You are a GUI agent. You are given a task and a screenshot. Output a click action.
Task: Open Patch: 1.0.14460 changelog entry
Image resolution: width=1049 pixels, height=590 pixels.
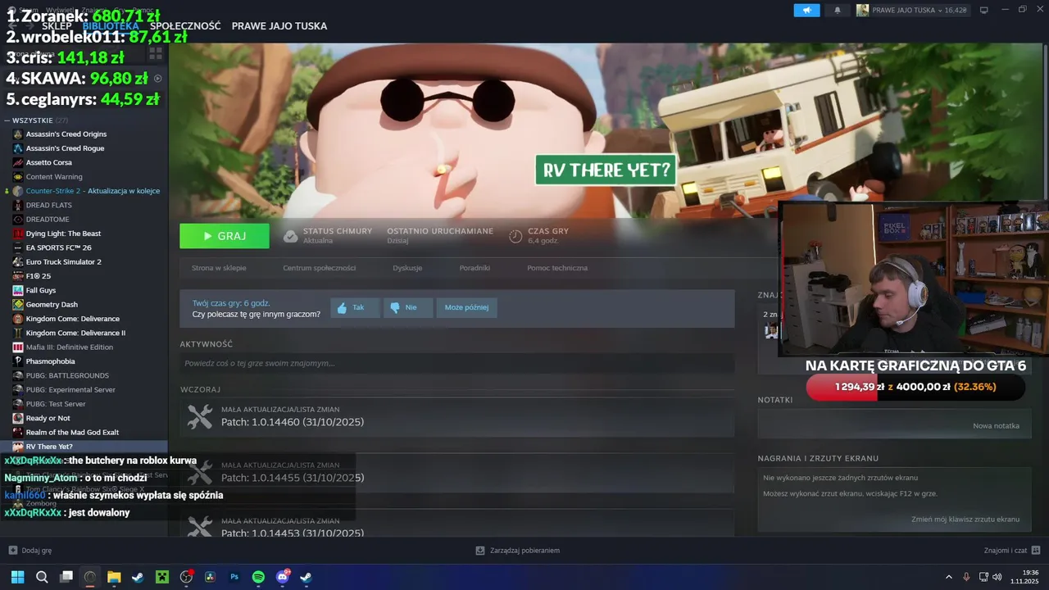(x=293, y=422)
